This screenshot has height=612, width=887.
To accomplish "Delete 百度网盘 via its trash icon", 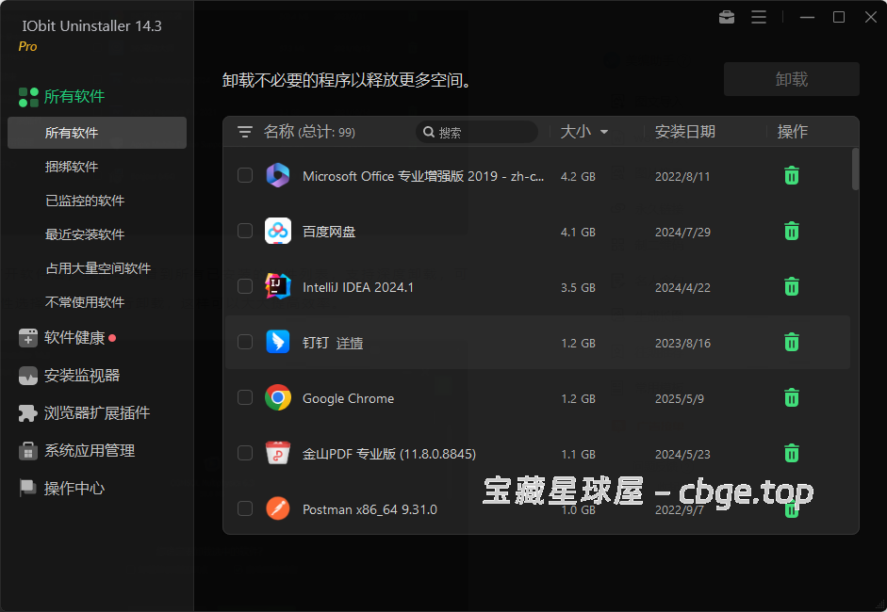I will pos(791,231).
